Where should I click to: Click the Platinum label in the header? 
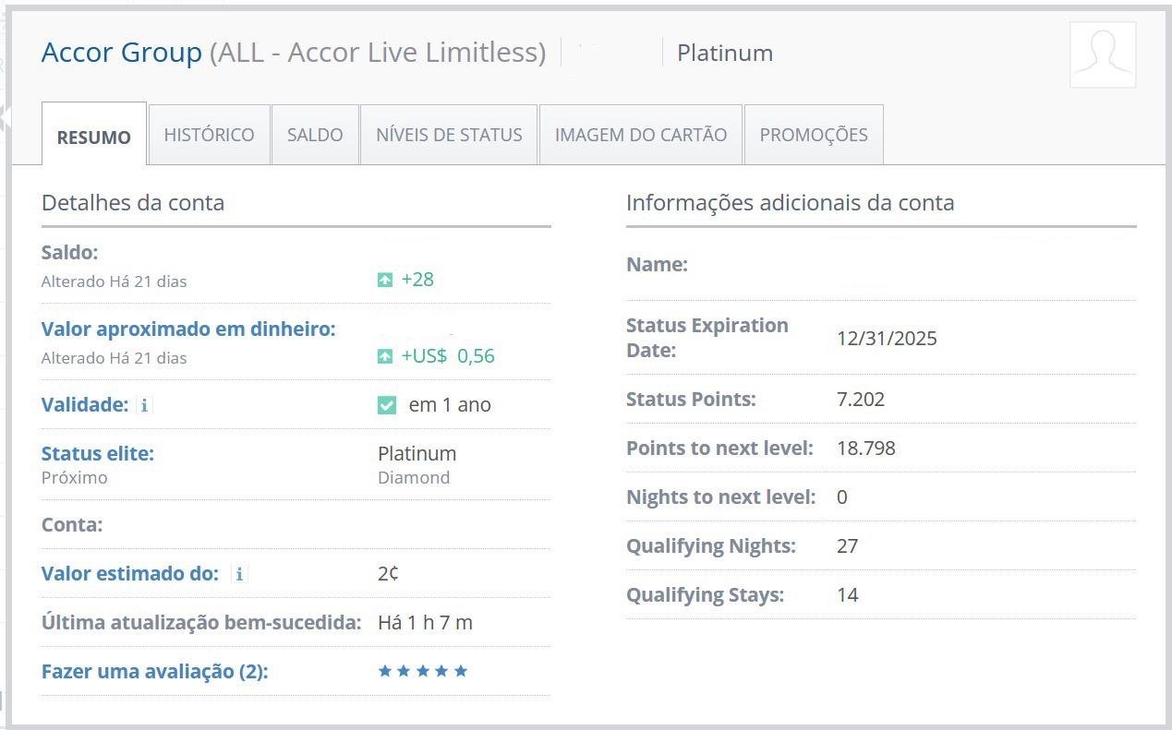(725, 54)
